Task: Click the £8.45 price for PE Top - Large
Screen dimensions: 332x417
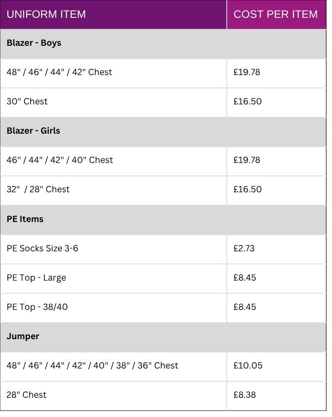Action: pyautogui.click(x=244, y=278)
